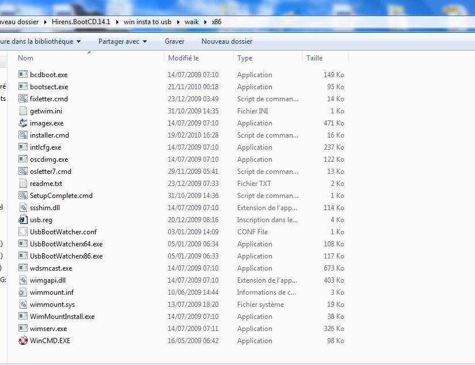The width and height of the screenshot is (475, 365).
Task: Click the 'Nouveau dossier' toolbar button
Action: (226, 41)
